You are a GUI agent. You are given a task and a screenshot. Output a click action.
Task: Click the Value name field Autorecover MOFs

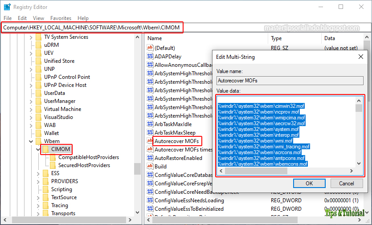(x=290, y=81)
